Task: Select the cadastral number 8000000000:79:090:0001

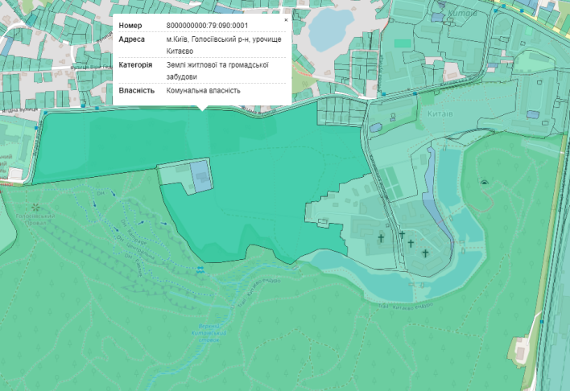Action: point(207,26)
